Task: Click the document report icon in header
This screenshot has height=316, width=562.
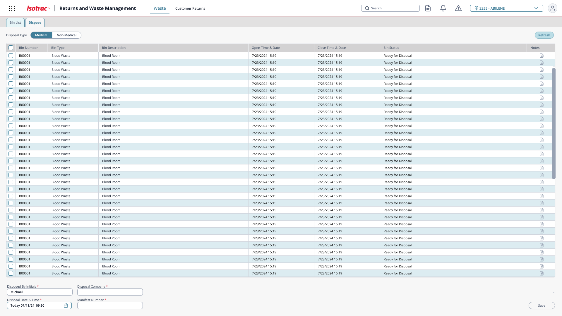Action: click(x=428, y=8)
